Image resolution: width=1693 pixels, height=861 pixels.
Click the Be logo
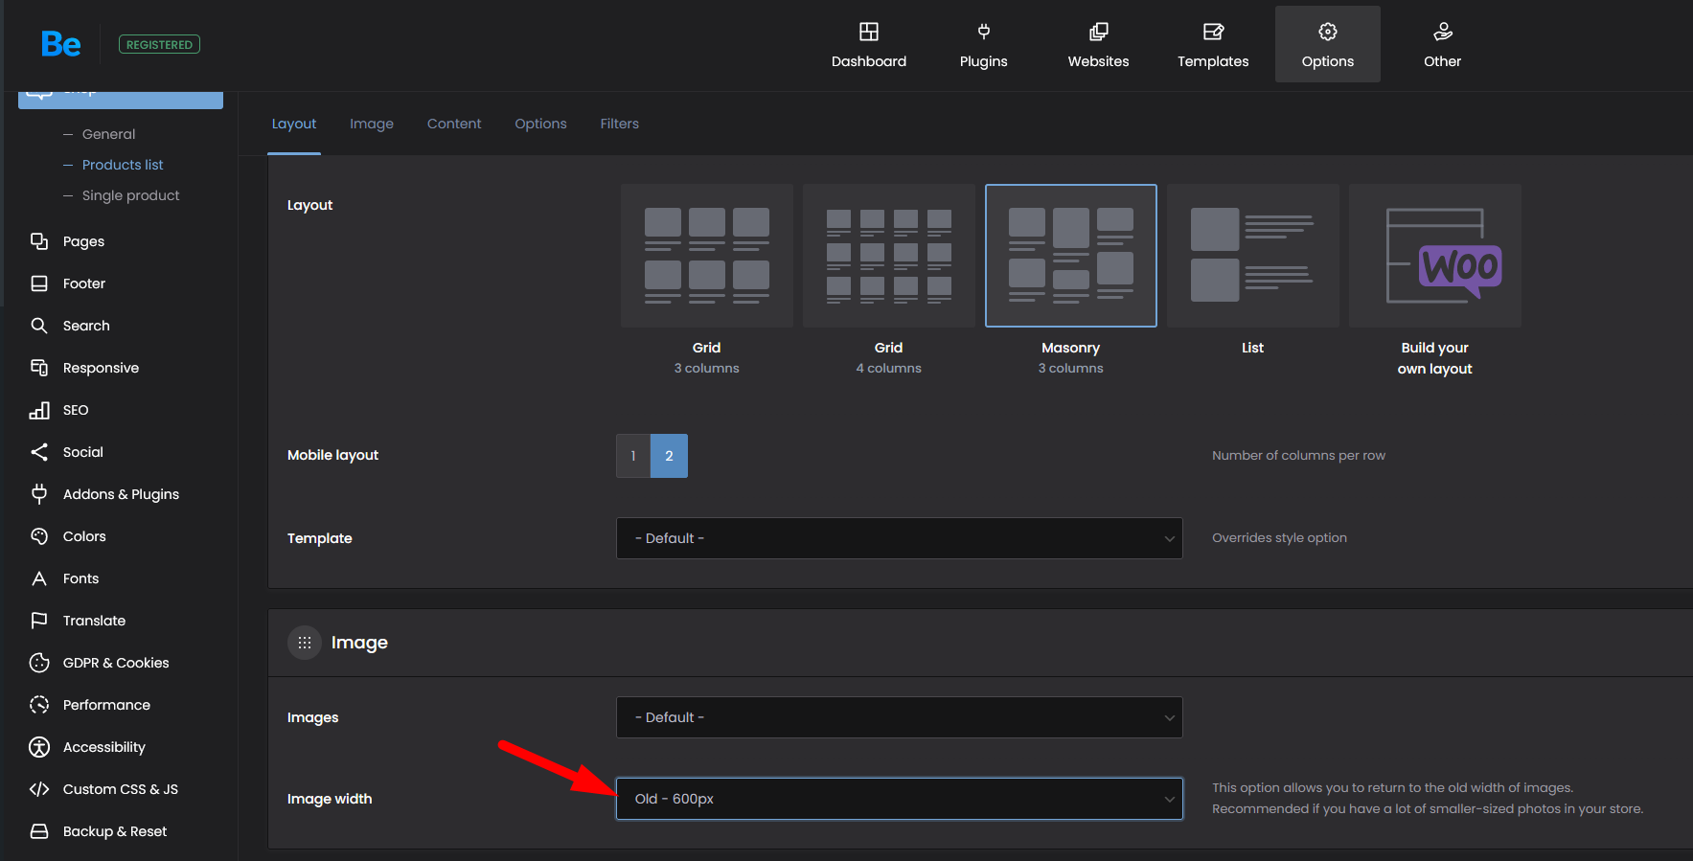click(61, 44)
